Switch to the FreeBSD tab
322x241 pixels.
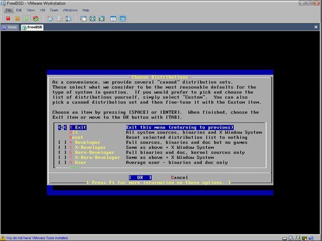click(x=32, y=27)
